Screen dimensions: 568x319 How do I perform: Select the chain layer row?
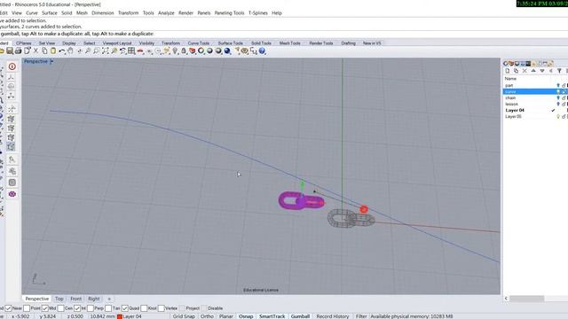pyautogui.click(x=535, y=98)
